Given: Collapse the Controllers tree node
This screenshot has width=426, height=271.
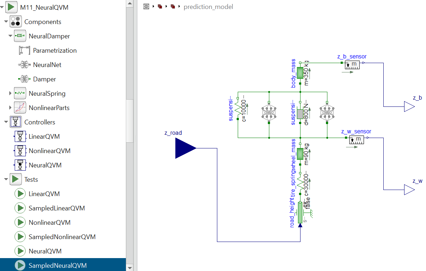Looking at the screenshot, I should (x=6, y=122).
